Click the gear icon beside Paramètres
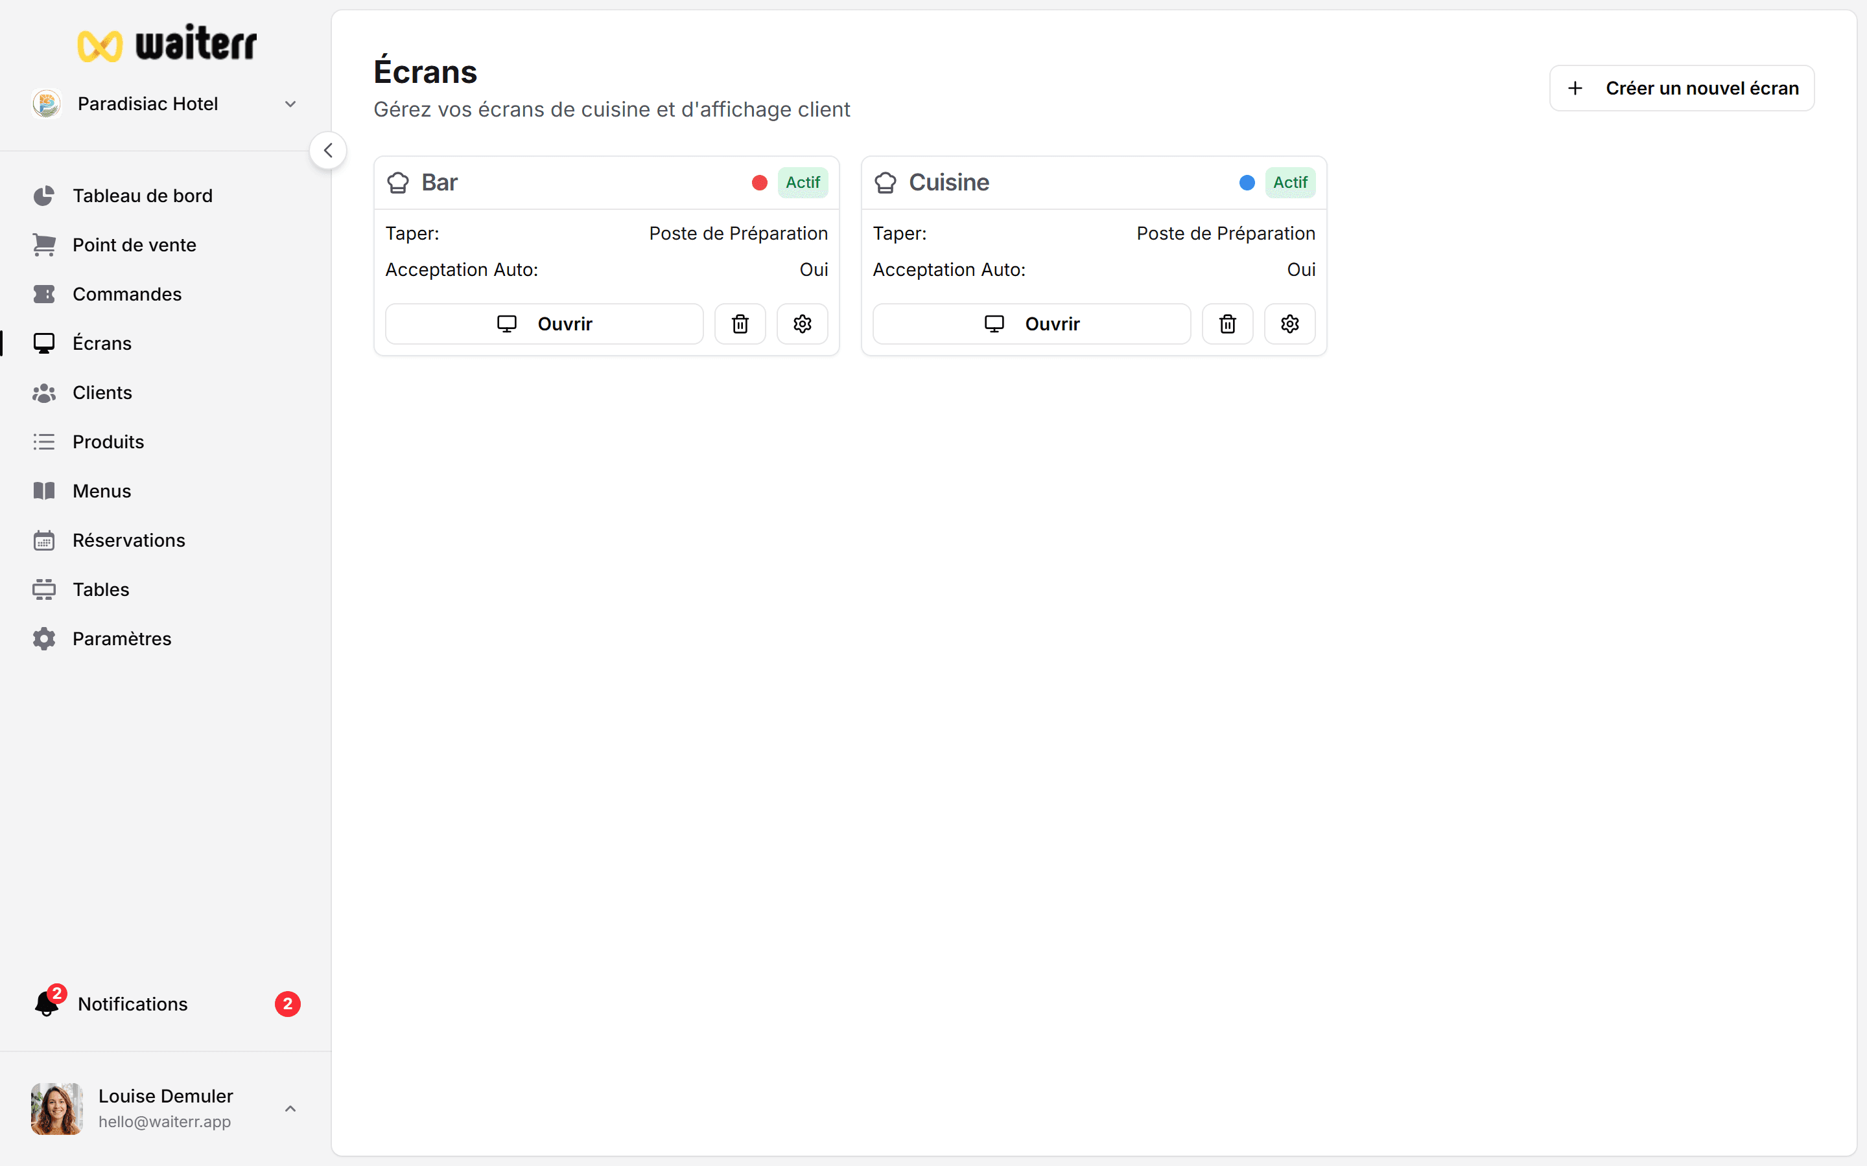The height and width of the screenshot is (1166, 1867). click(44, 639)
